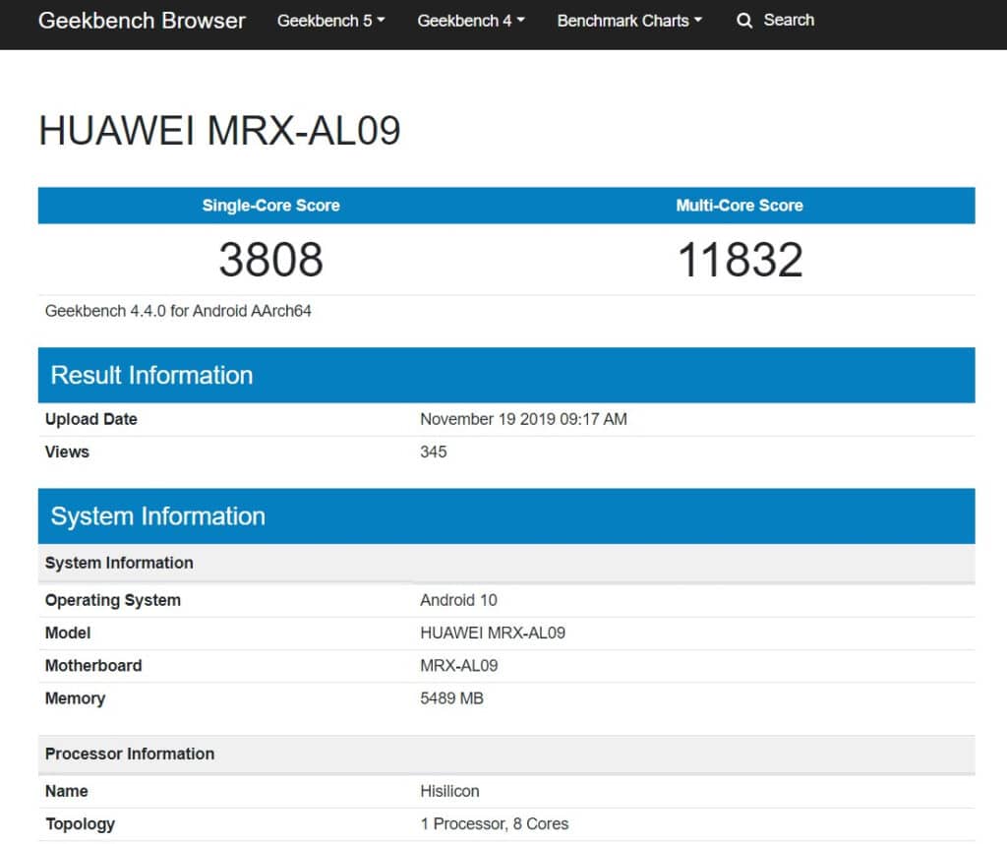Select the multi-core score 11832
This screenshot has height=844, width=1007.
pos(740,260)
